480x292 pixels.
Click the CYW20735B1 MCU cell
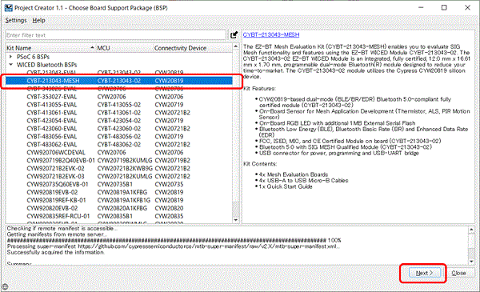(x=114, y=184)
